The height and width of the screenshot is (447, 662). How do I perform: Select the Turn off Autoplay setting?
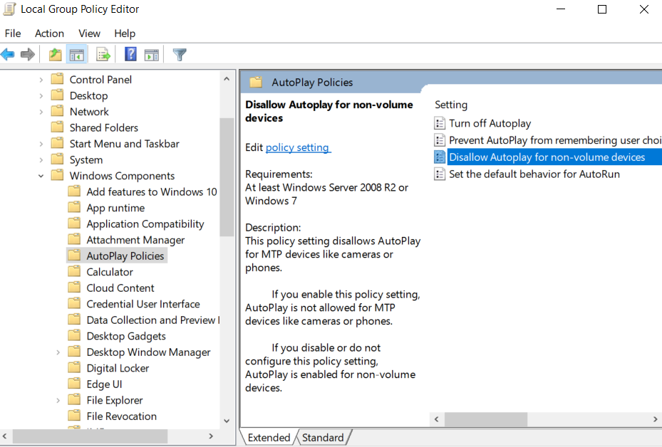[x=490, y=123]
